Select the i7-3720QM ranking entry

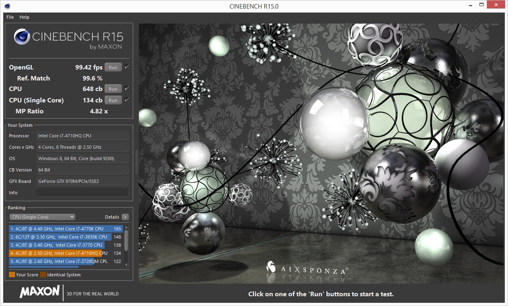[66, 261]
